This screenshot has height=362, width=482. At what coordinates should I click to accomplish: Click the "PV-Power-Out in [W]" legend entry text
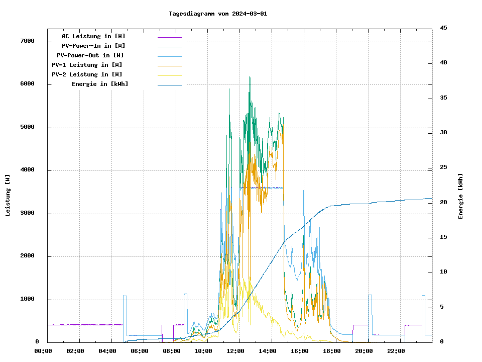(x=90, y=55)
